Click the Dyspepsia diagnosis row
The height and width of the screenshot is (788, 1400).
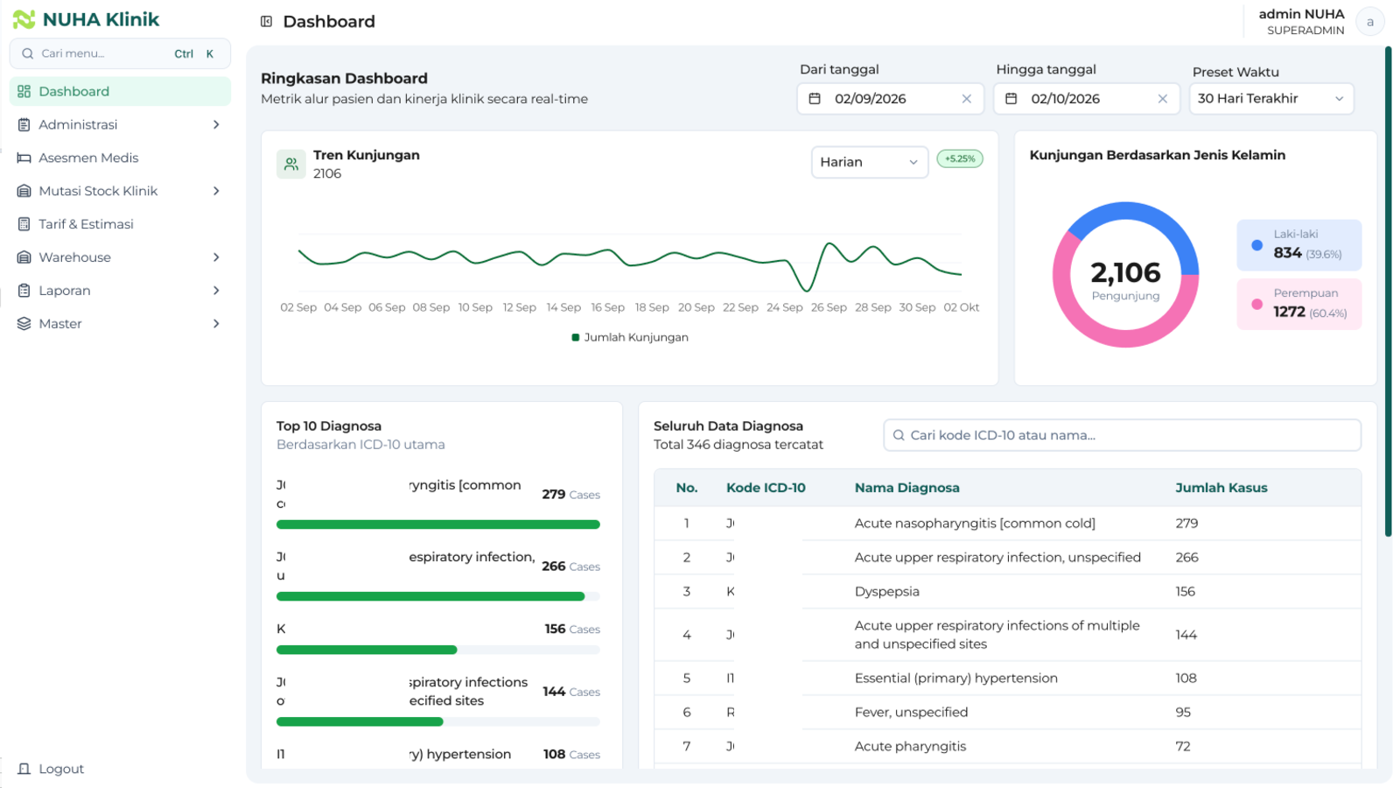click(x=1008, y=592)
